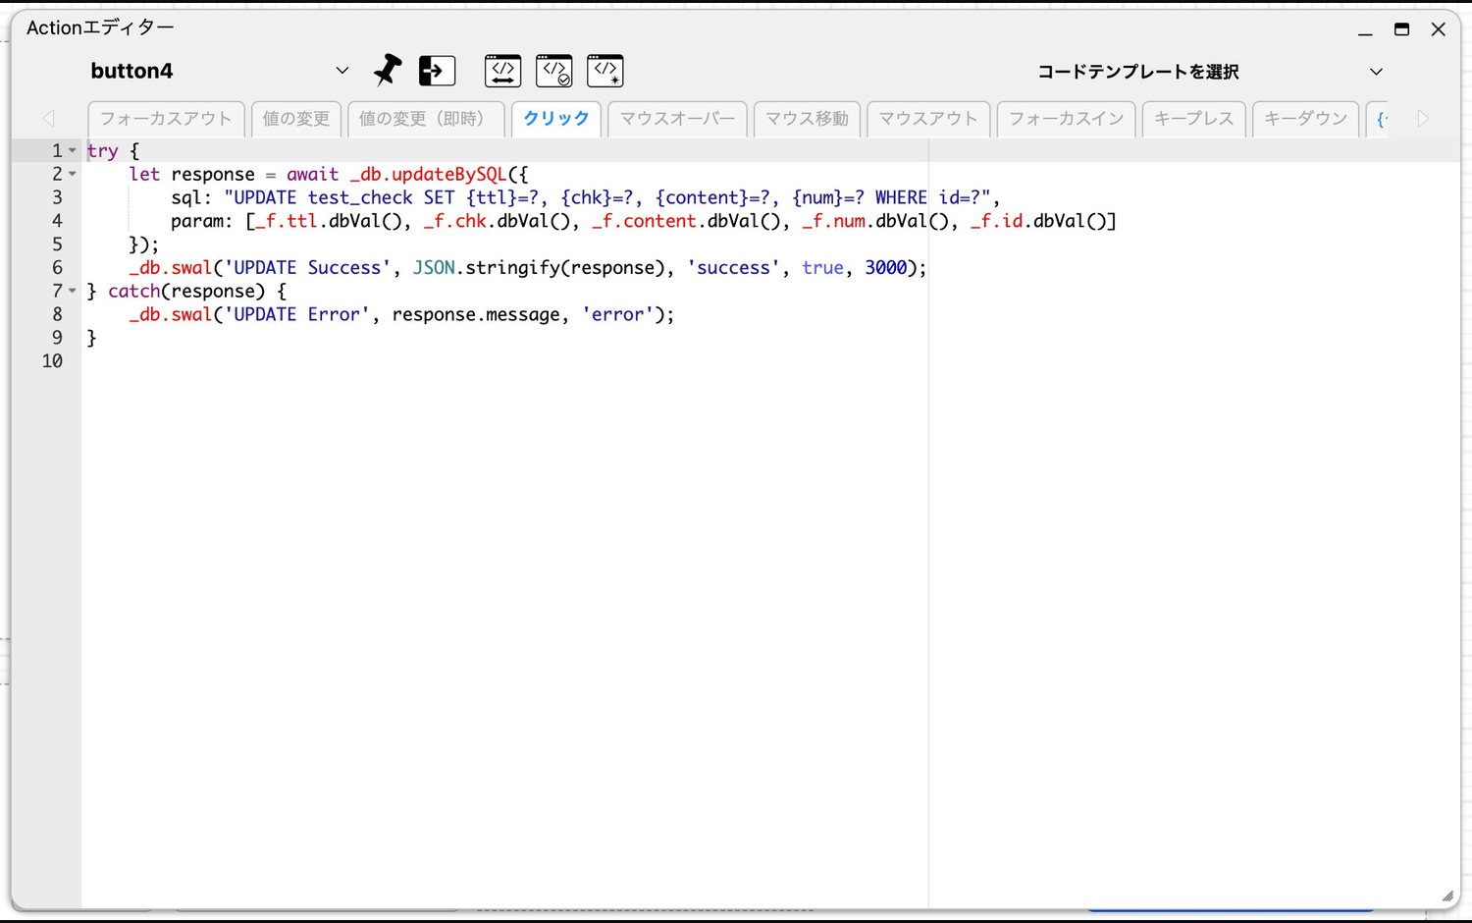The height and width of the screenshot is (923, 1472).
Task: Click the 'UPDATE Error' string in code
Action: pos(296,314)
